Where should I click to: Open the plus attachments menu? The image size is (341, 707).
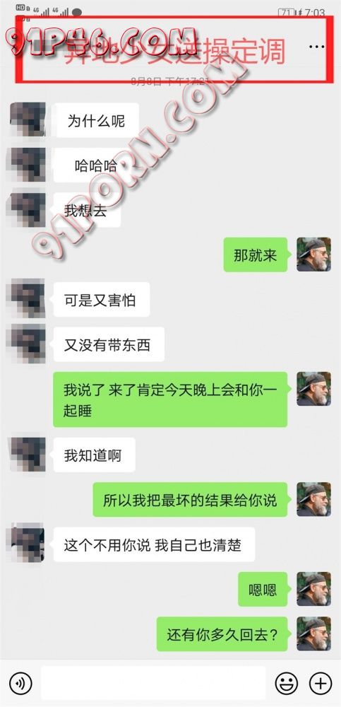(321, 684)
